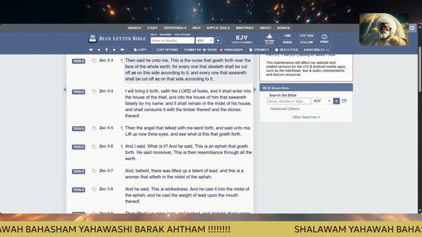Go to previous book with double-left arrow

[x=91, y=50]
